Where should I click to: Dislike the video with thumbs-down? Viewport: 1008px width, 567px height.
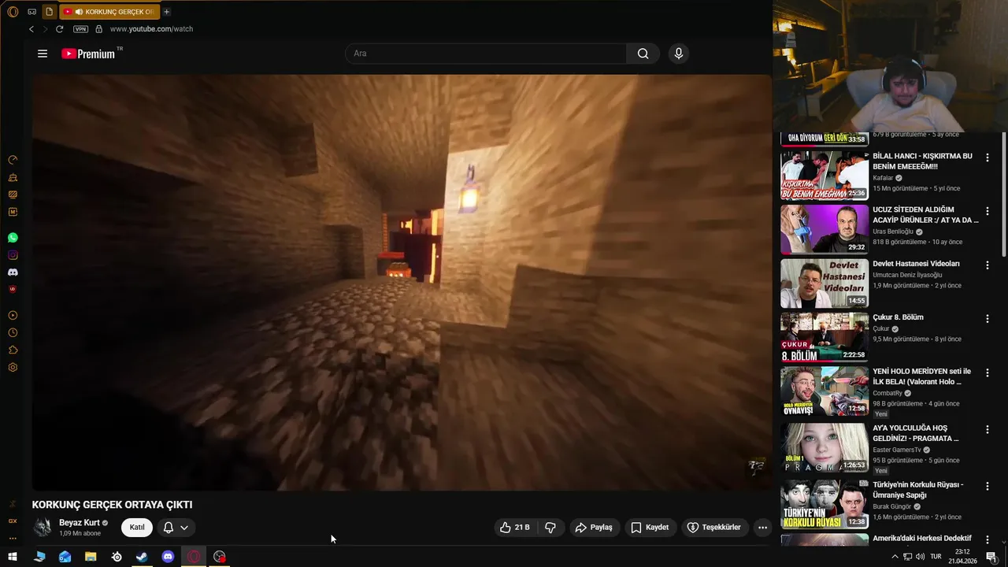pos(550,528)
